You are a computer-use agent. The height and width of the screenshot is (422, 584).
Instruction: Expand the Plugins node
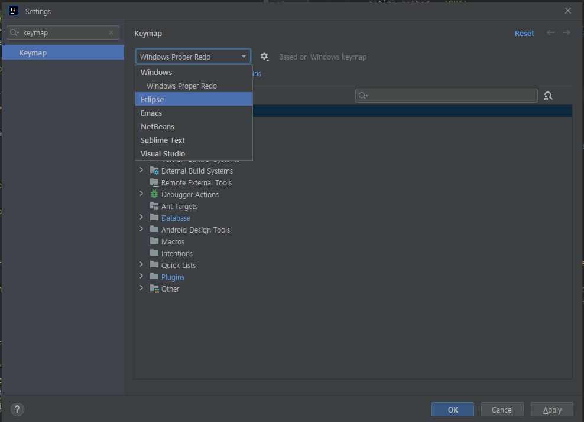(x=141, y=276)
